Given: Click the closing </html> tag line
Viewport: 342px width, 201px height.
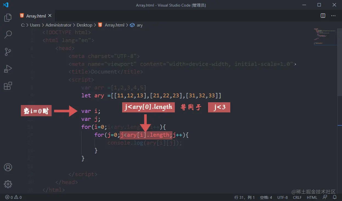Looking at the screenshot, I should pyautogui.click(x=54, y=190).
